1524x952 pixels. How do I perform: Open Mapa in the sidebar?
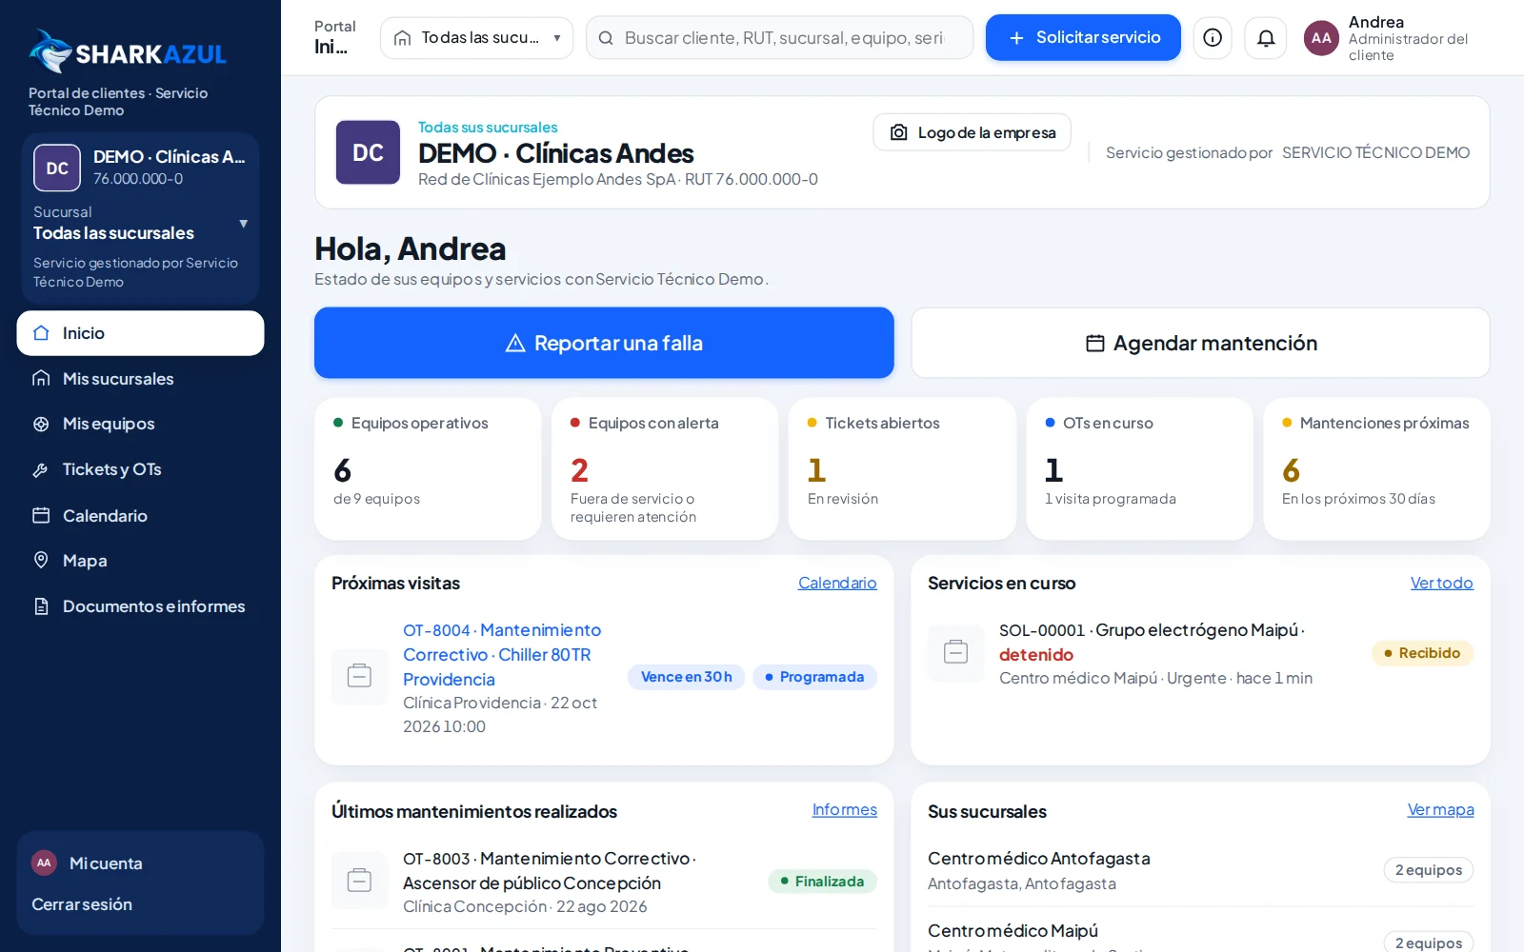140,561
